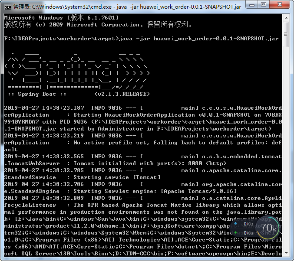The width and height of the screenshot is (294, 261).
Task: Click the timestamp '2019-04-27 14:38:32.889'
Action: tap(44, 198)
